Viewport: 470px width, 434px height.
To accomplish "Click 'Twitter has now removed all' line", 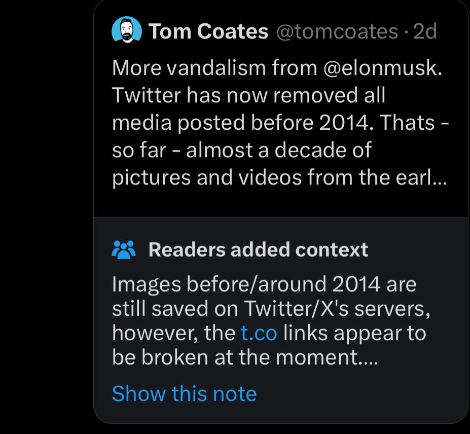I will point(248,95).
